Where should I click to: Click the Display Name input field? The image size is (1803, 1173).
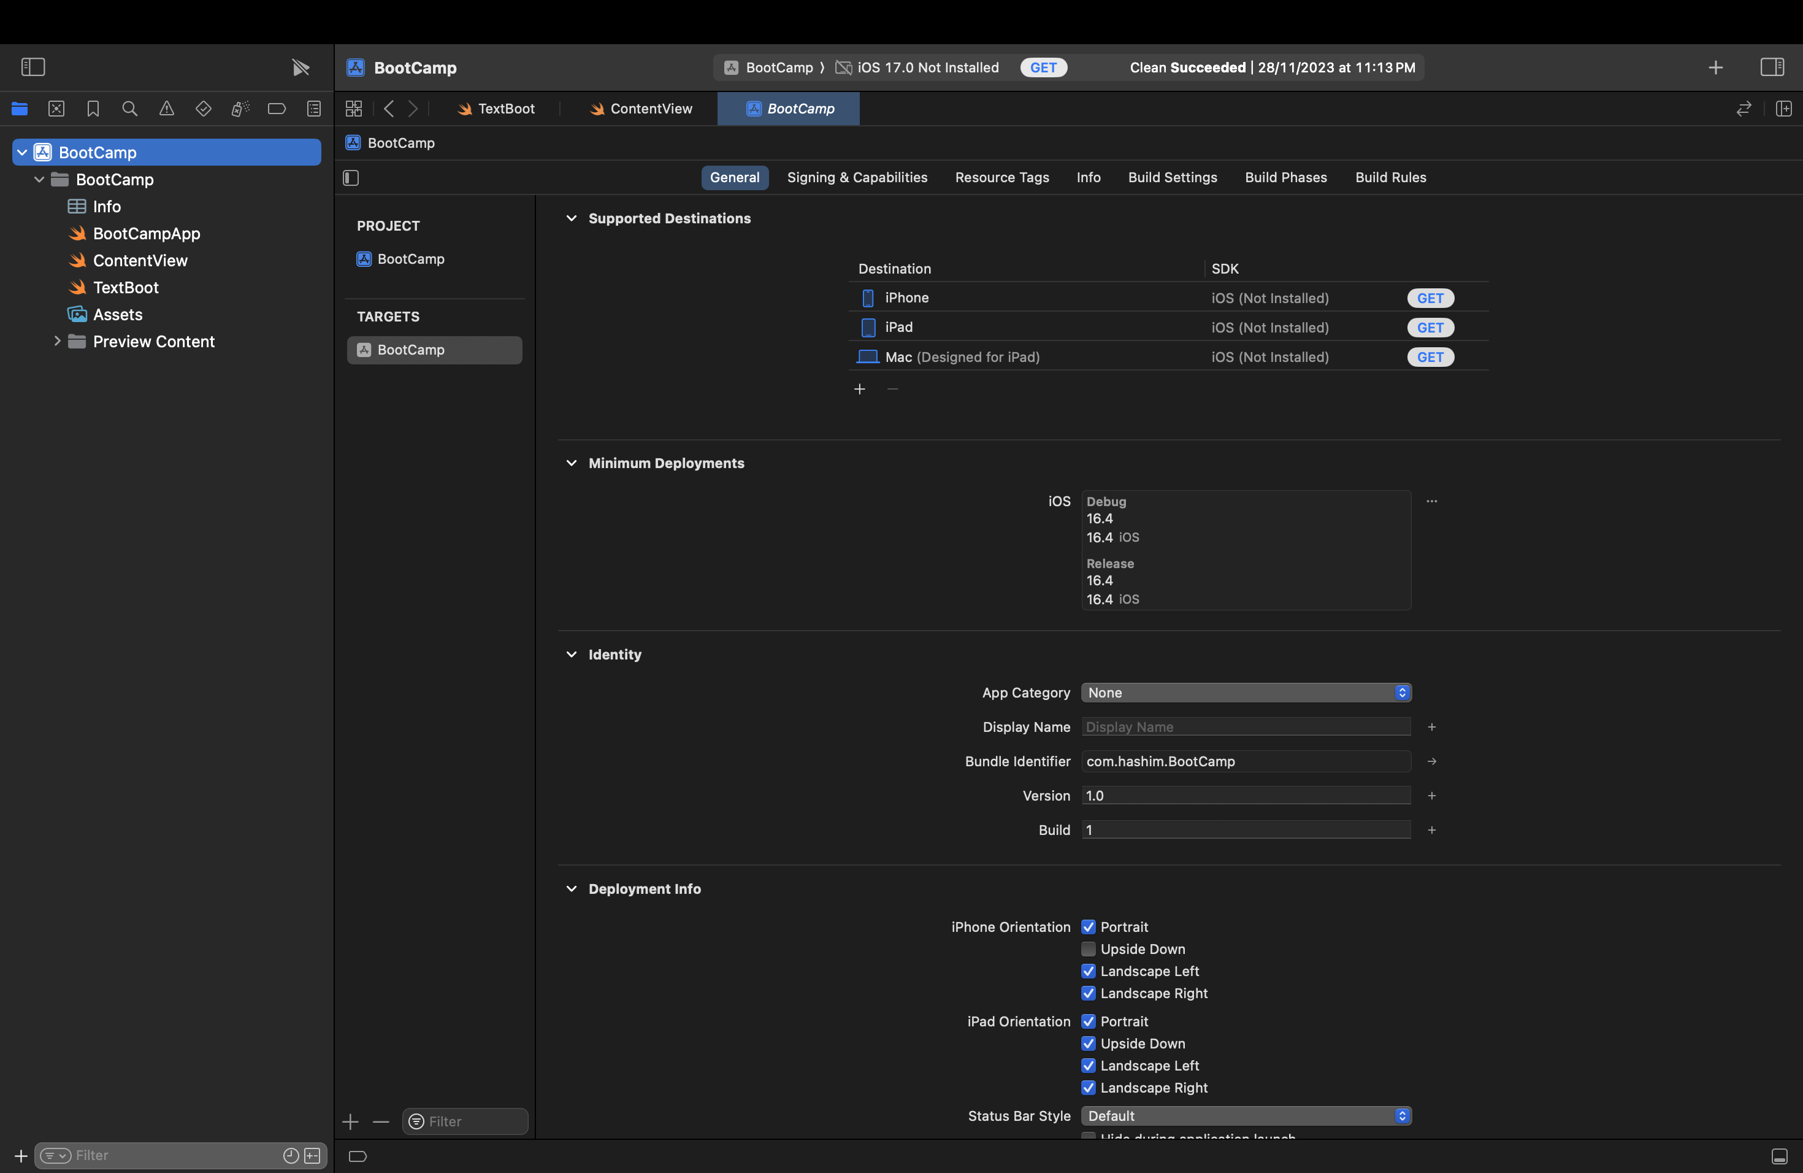point(1246,727)
